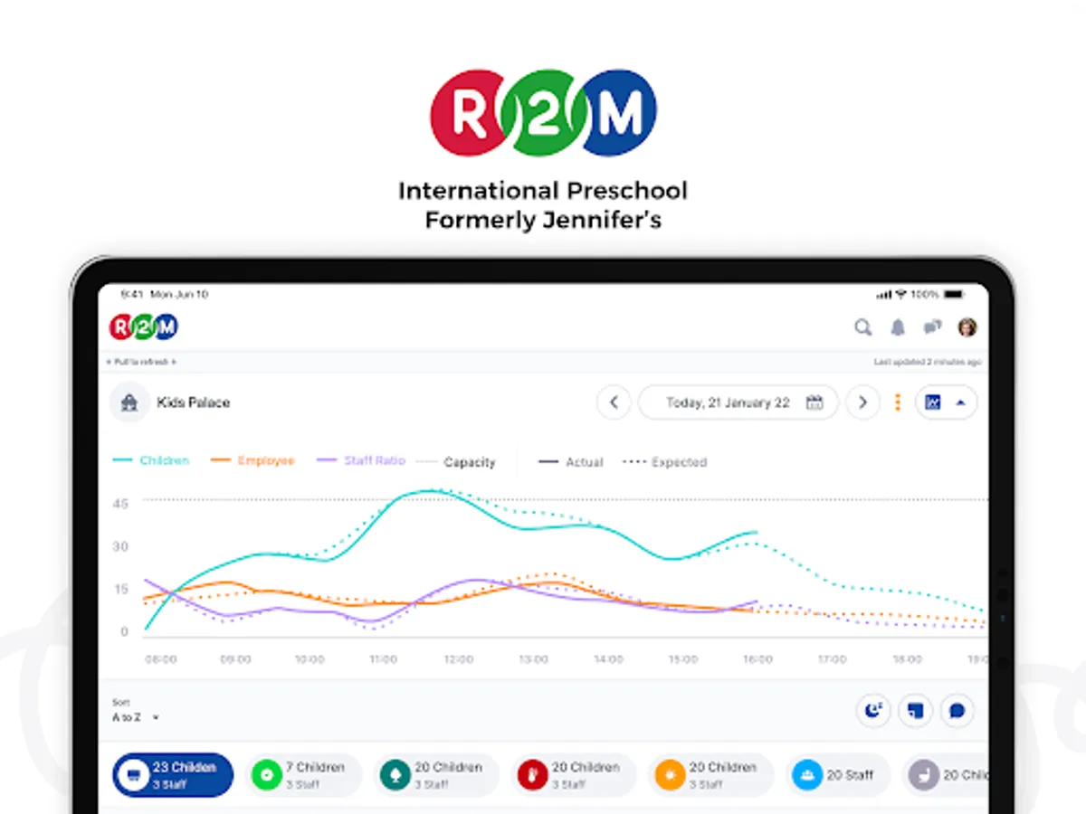Go to previous day arrow
Screen dimensions: 1086x814
pos(614,402)
